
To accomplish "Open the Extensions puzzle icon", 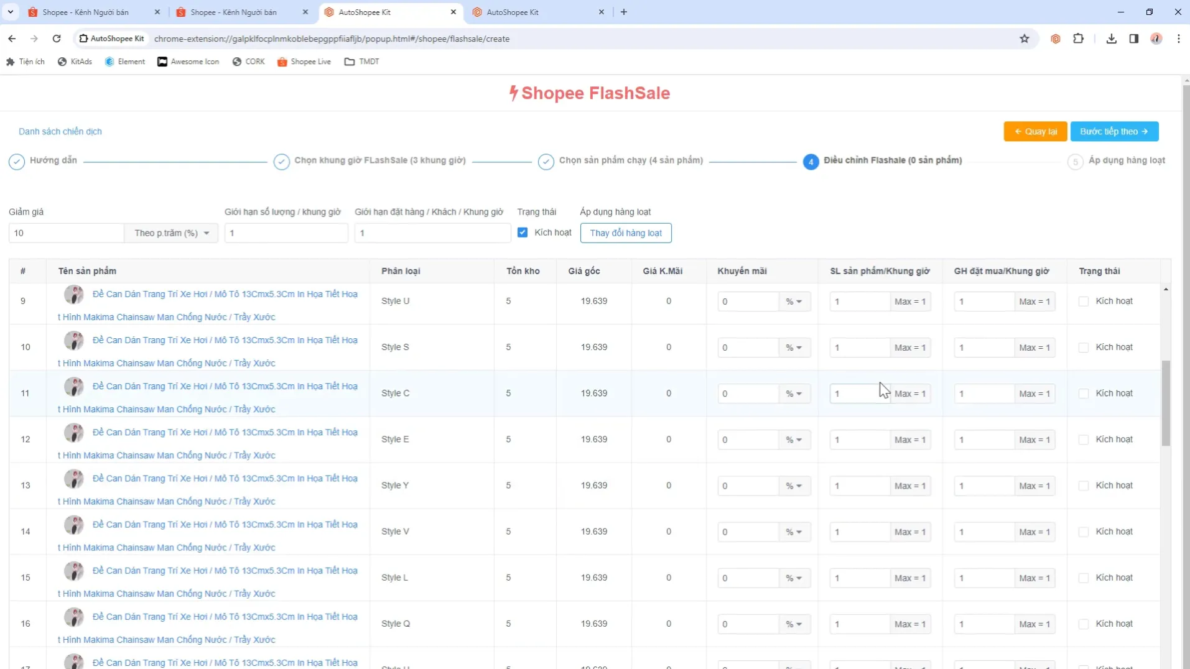I will click(x=1079, y=39).
